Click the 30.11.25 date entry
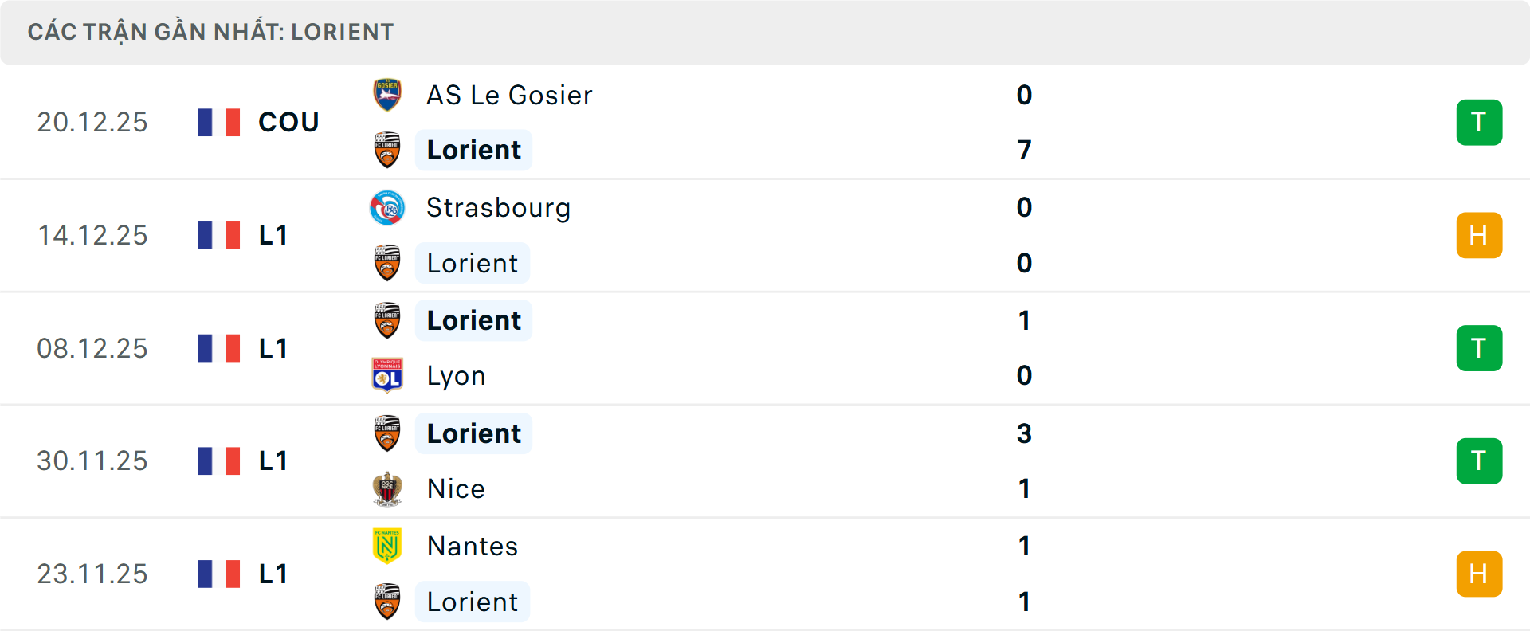 click(x=92, y=461)
